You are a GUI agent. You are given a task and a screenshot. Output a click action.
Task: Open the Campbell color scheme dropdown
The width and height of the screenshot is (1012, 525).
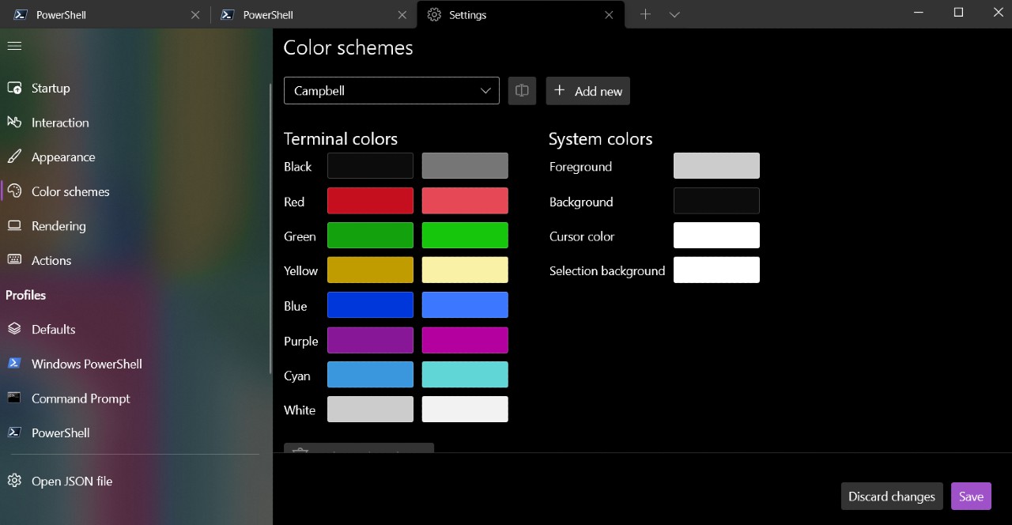tap(391, 91)
